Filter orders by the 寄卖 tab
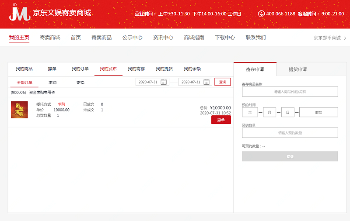The image size is (350, 221). tap(80, 82)
